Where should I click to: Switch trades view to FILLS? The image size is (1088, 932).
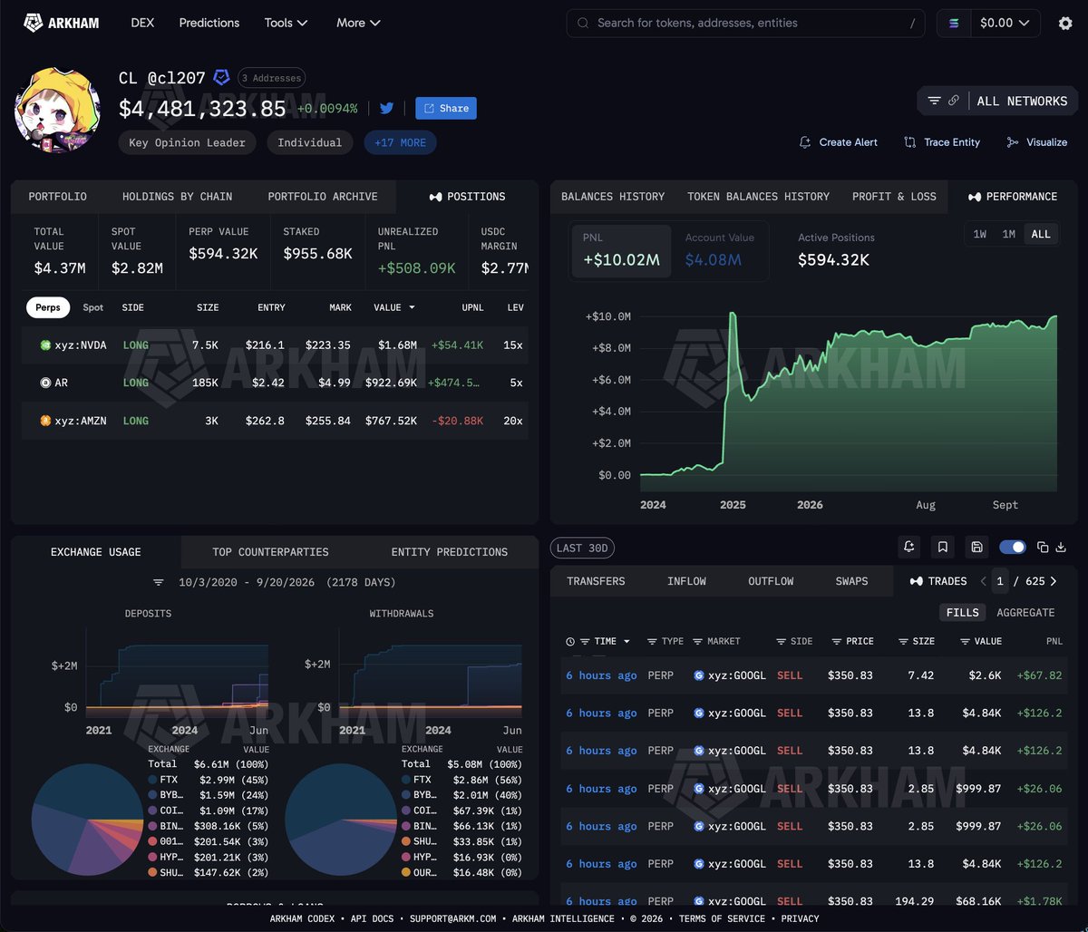point(962,612)
